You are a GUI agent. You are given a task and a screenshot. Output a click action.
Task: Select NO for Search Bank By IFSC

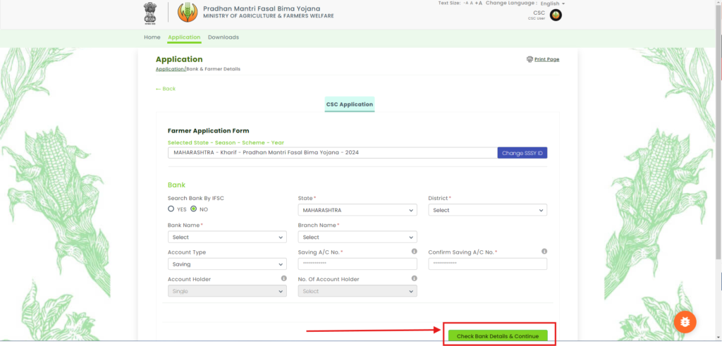click(193, 209)
